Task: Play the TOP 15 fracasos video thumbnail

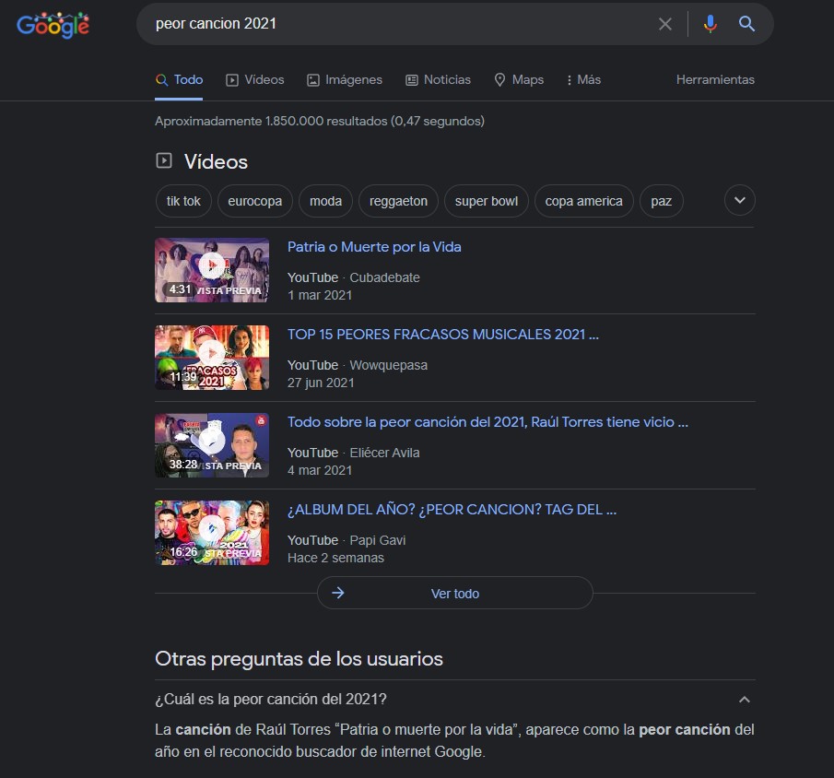Action: point(212,357)
